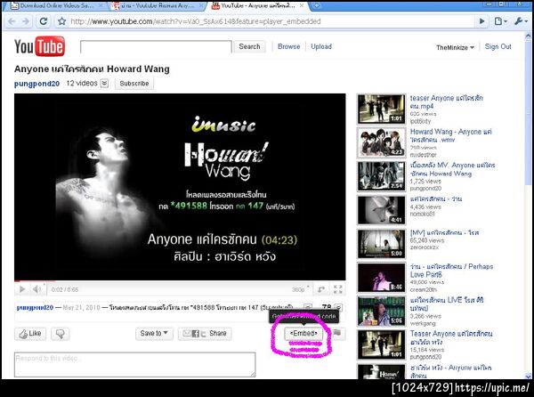Open the Howard Wang - Anyone .wmv link

[x=451, y=135]
